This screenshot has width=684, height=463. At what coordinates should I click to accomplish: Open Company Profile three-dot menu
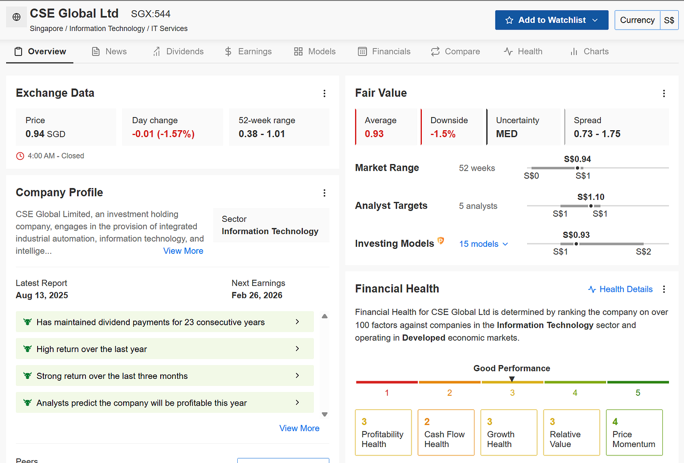pos(324,193)
